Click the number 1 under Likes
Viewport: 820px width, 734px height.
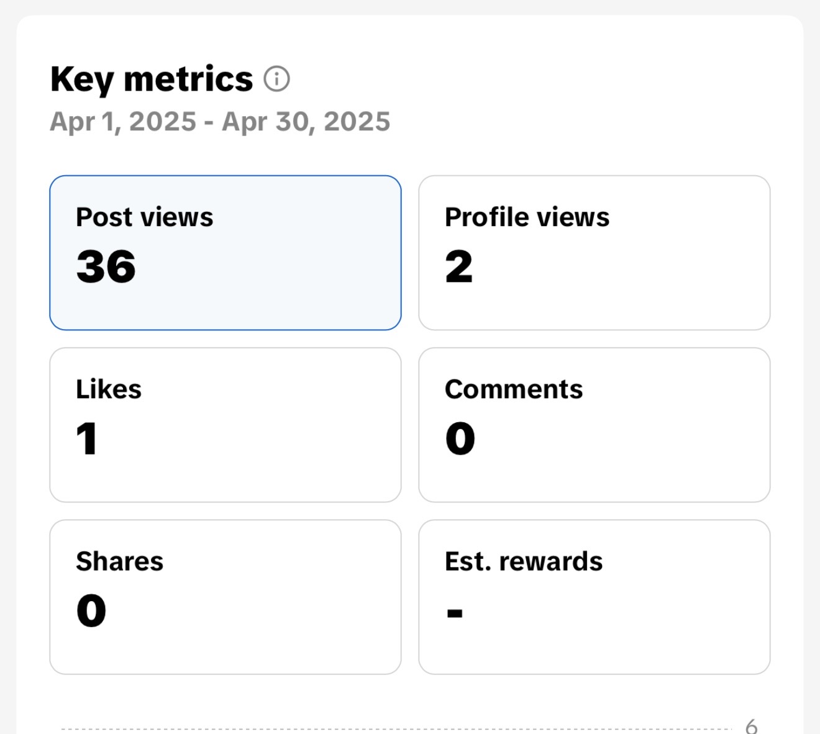click(87, 439)
